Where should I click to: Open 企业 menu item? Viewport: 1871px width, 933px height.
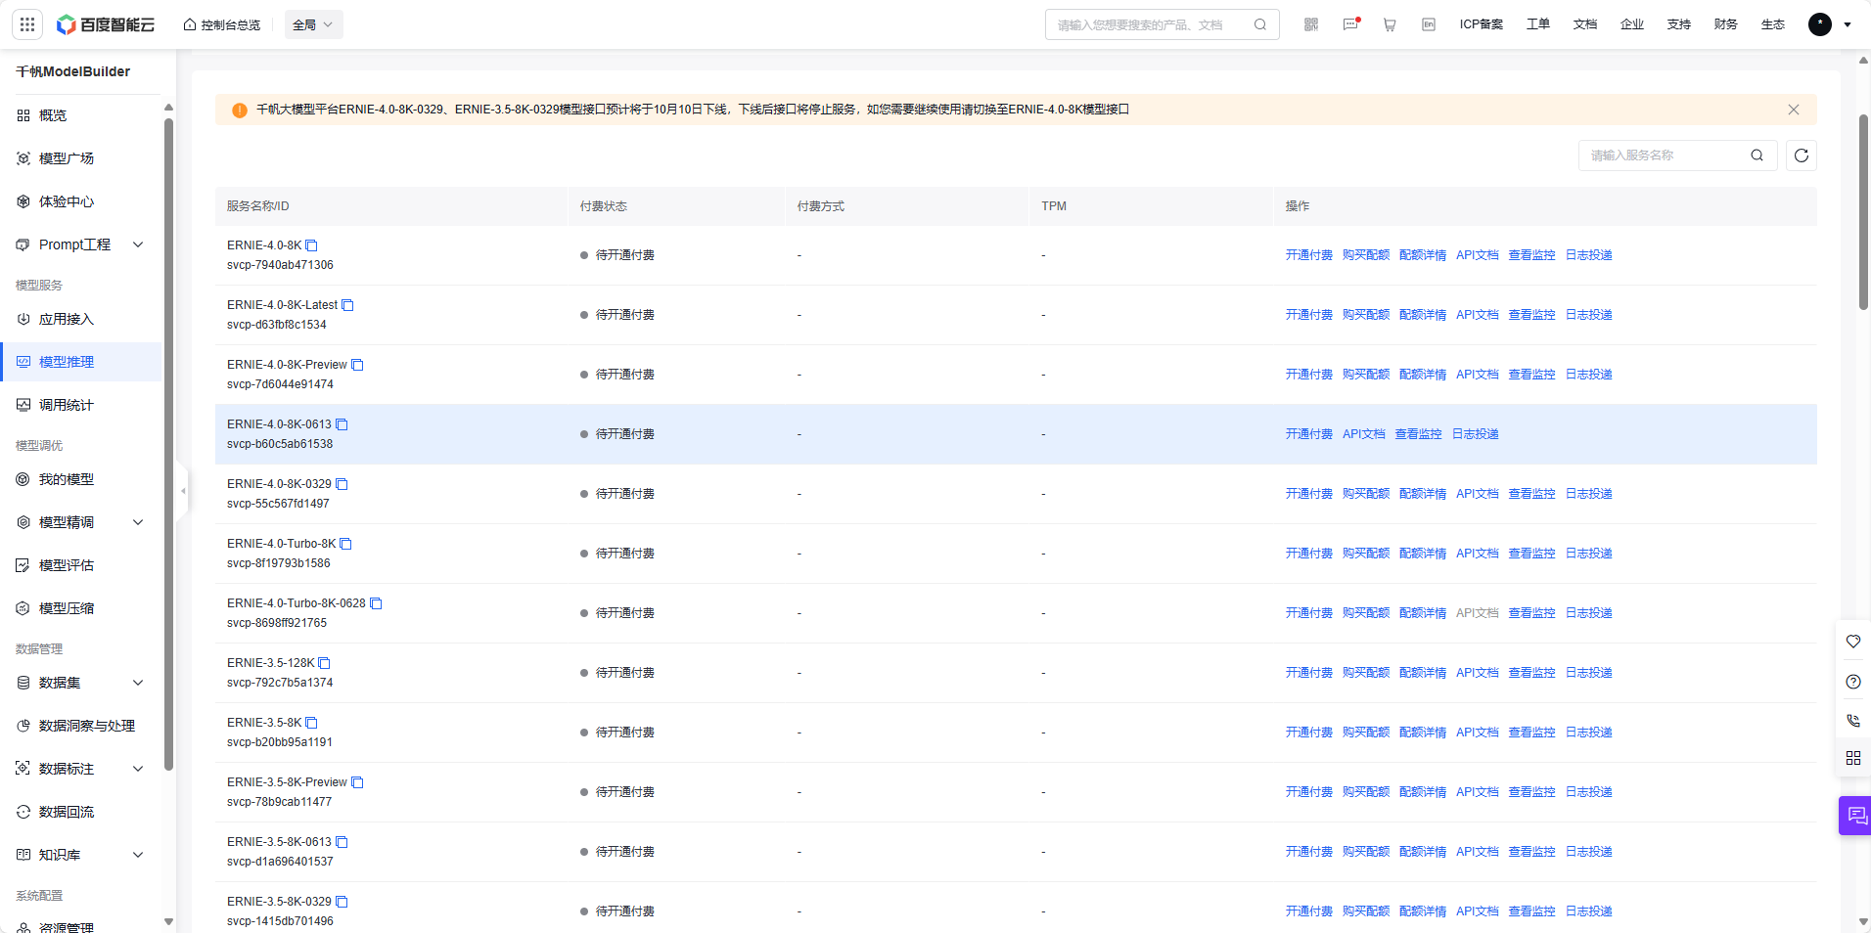(1632, 24)
